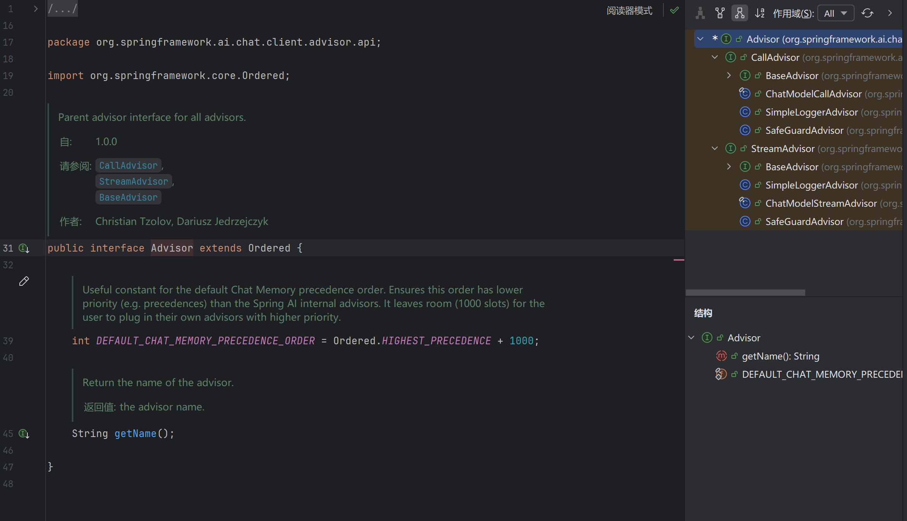Screen dimensions: 907x521
Task: Collapse the StreamAdvisor hierarchy node
Action: point(715,149)
